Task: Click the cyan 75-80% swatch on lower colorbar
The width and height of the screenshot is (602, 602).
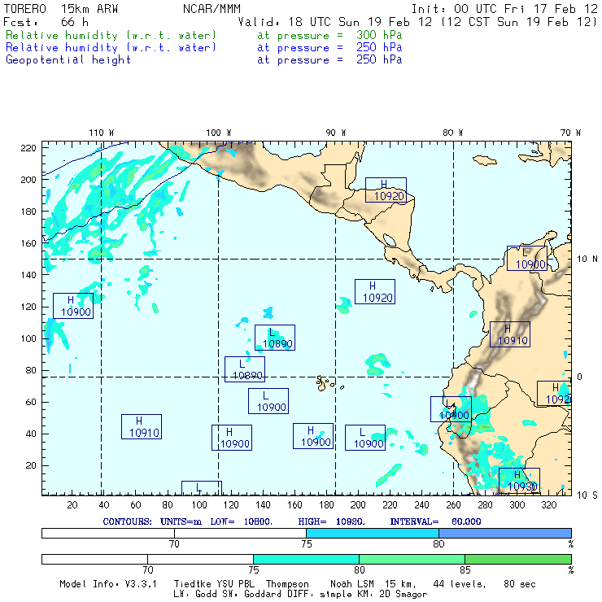Action: click(x=306, y=560)
